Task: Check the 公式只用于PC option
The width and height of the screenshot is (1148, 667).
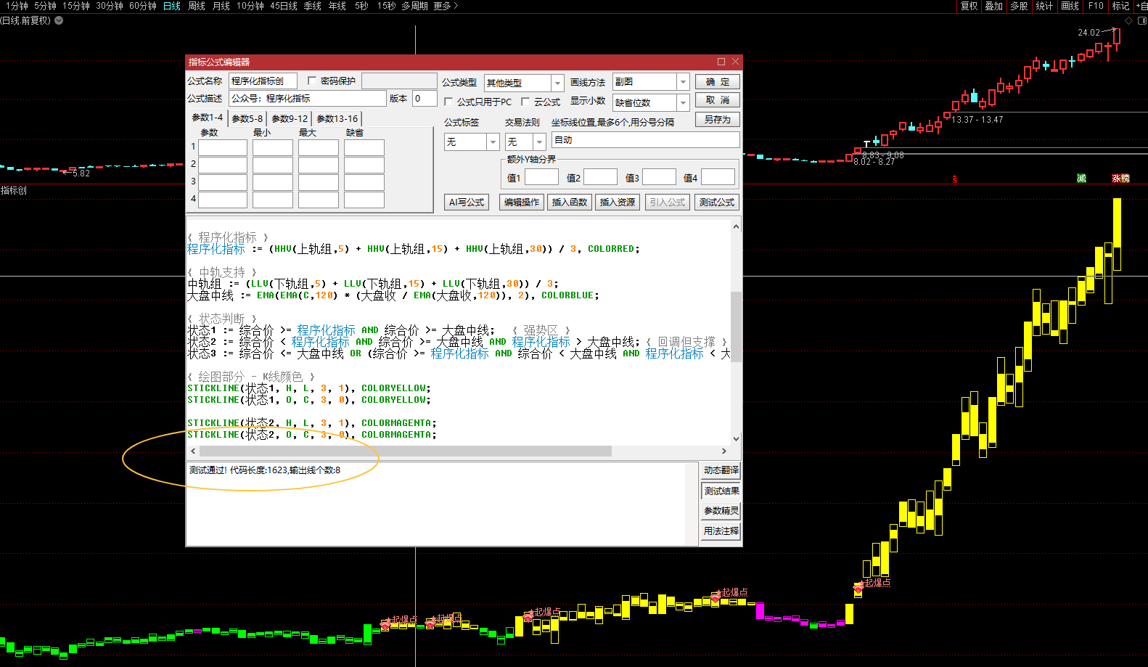Action: pyautogui.click(x=448, y=102)
